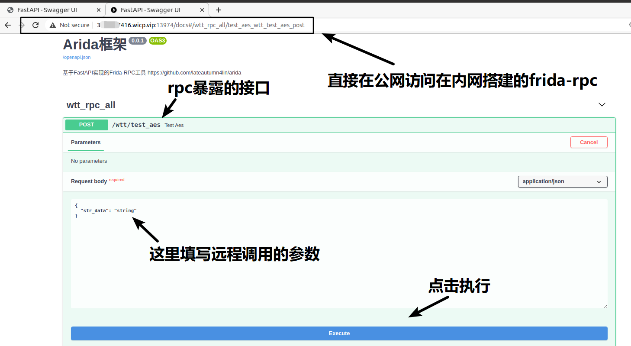The height and width of the screenshot is (346, 631).
Task: Click inside the request body text area
Action: 339,254
